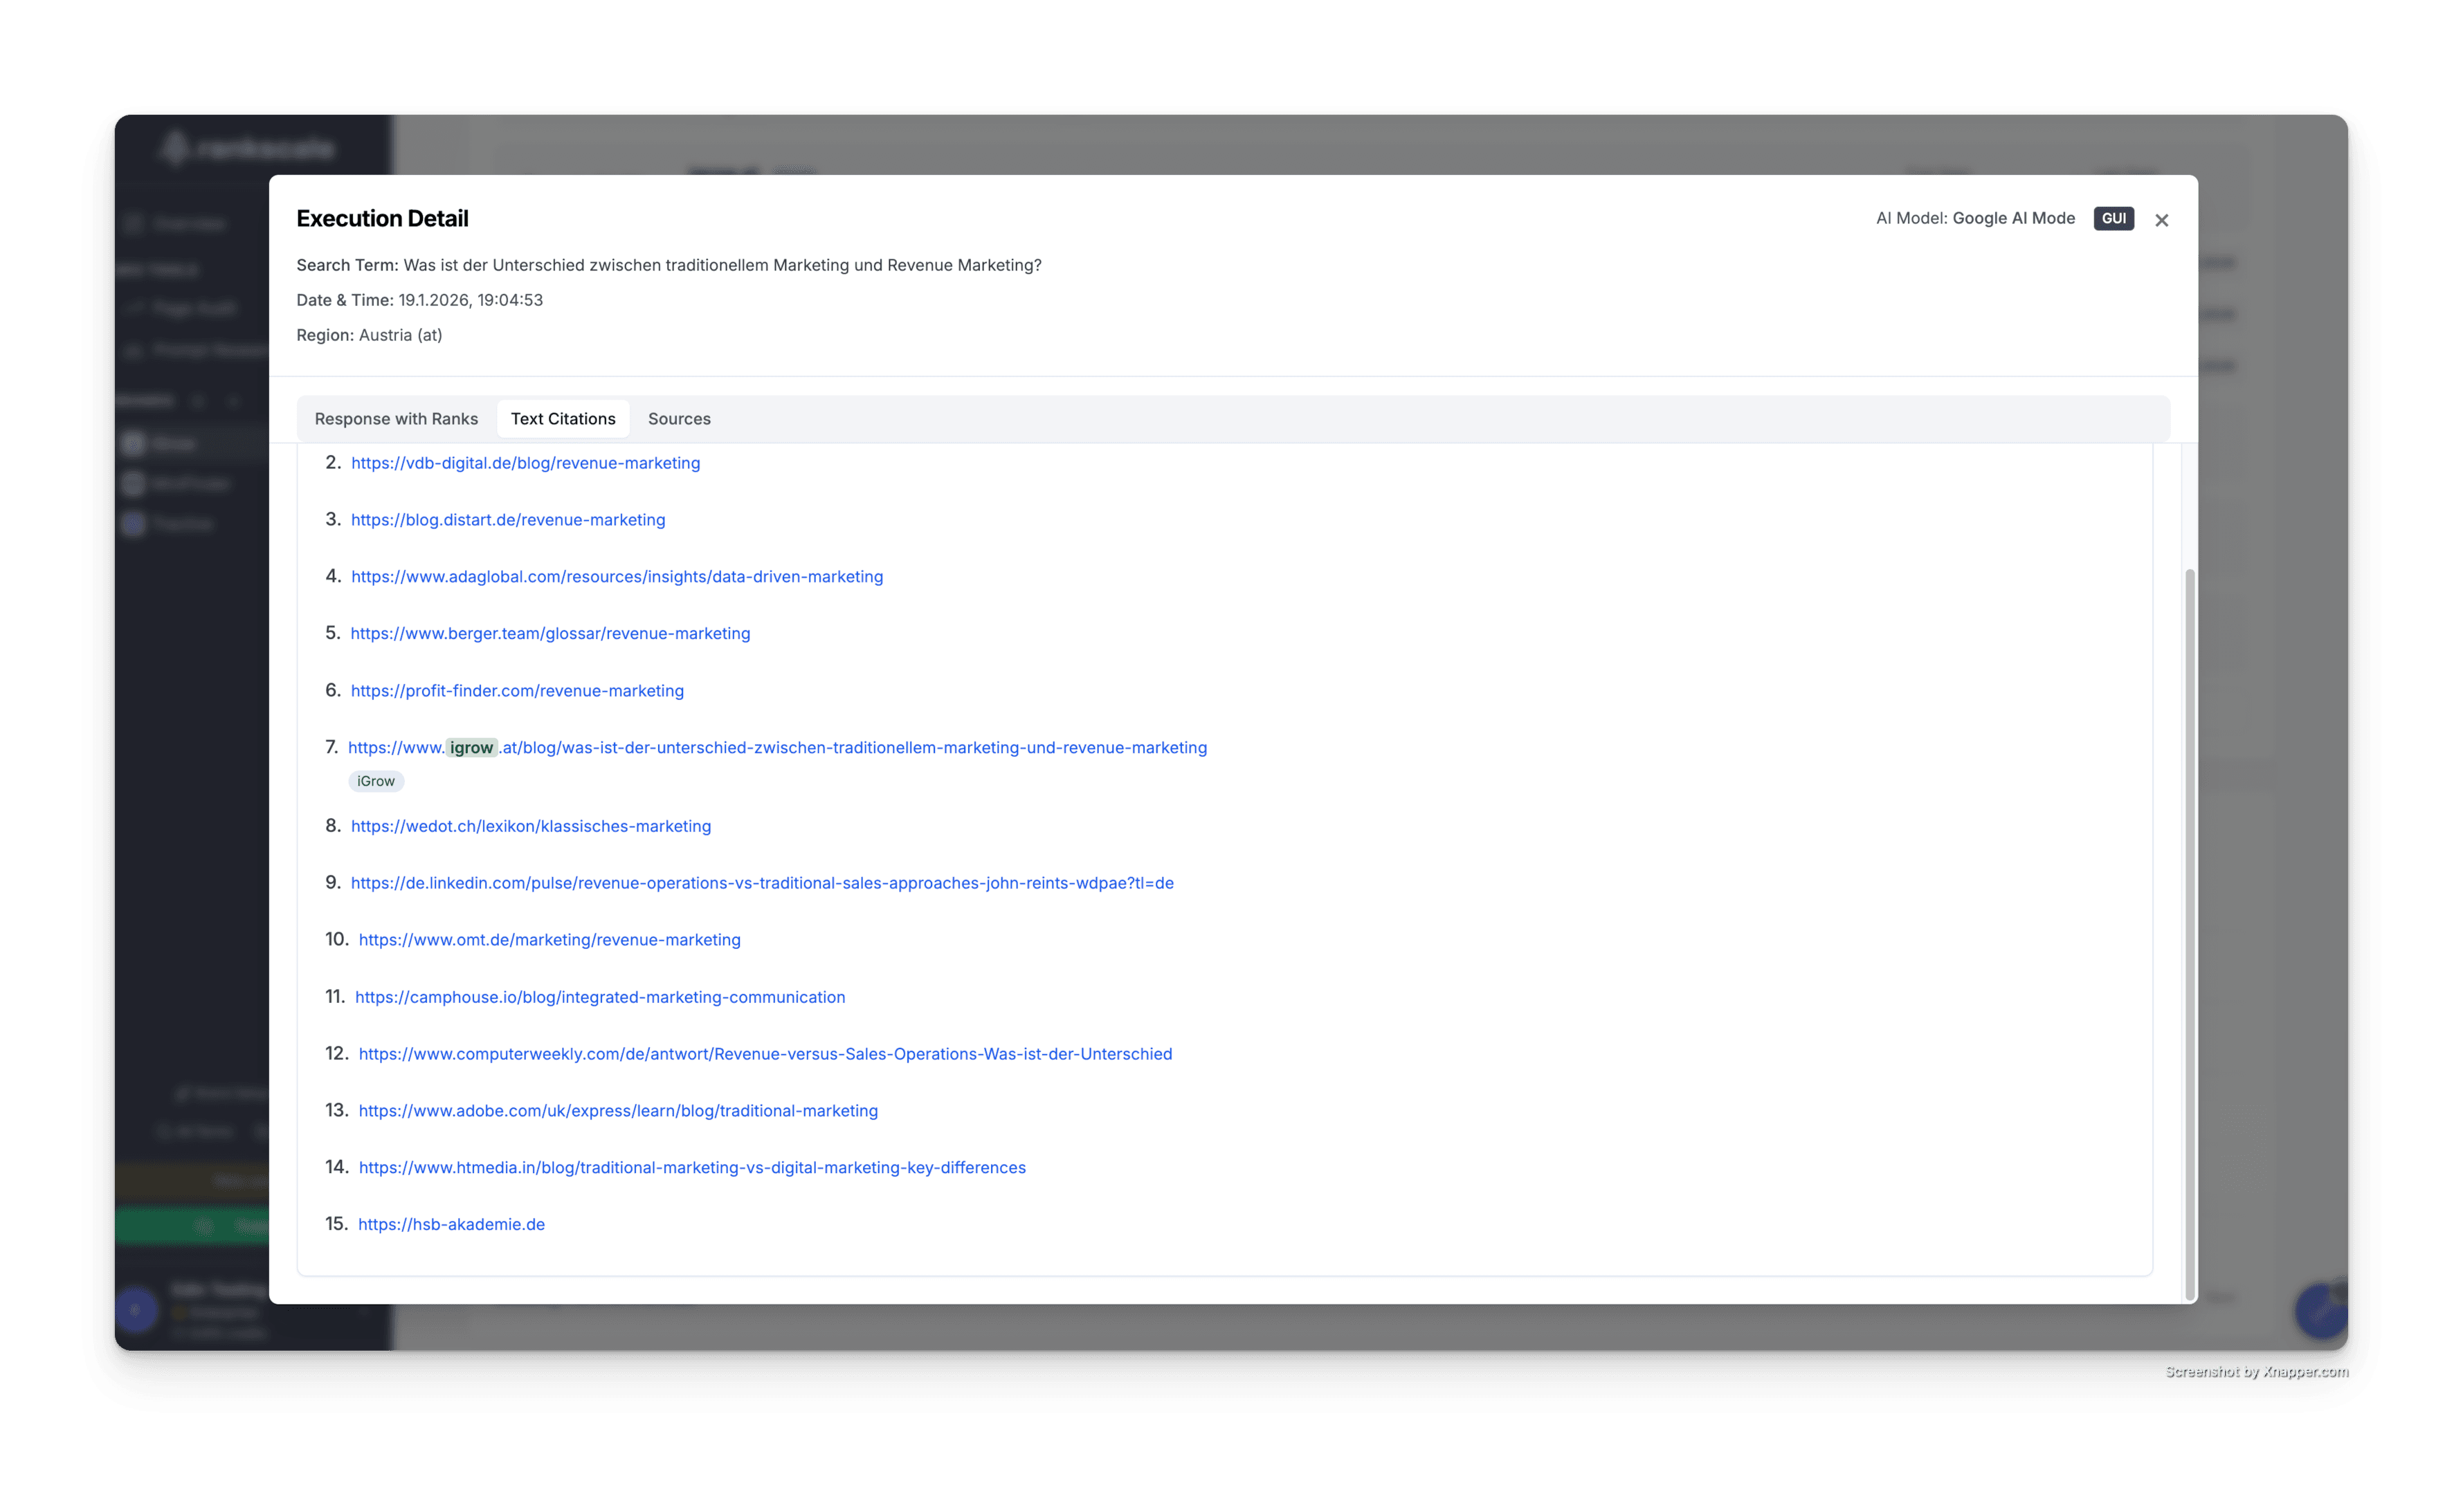Open the LinkedIn revenue operations article link
The height and width of the screenshot is (1494, 2463).
click(x=762, y=883)
